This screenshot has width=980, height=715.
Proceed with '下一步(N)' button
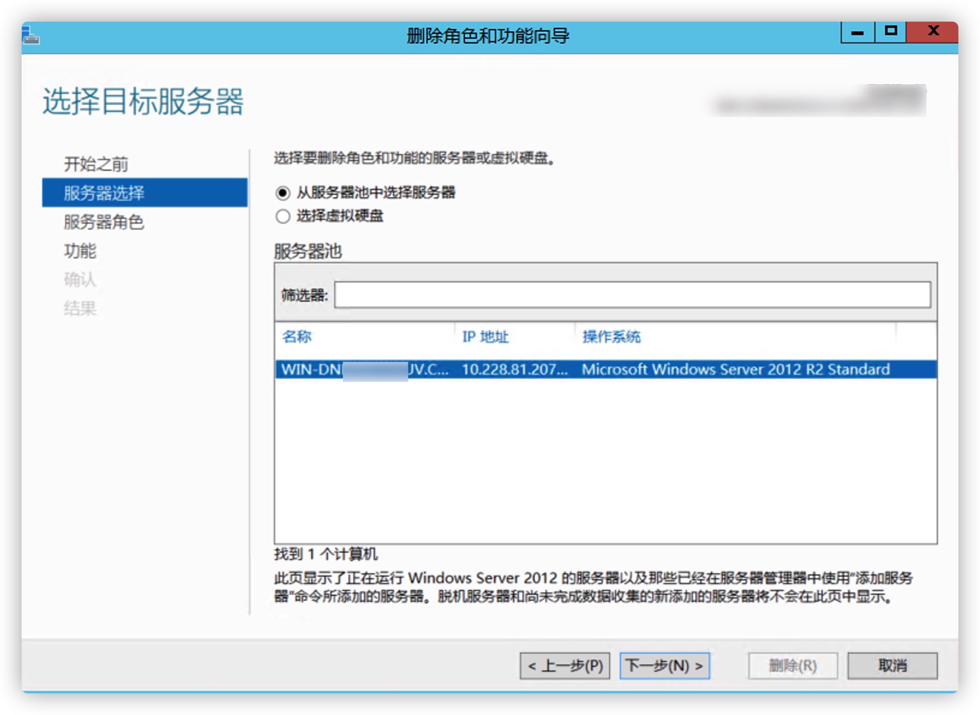tap(665, 666)
